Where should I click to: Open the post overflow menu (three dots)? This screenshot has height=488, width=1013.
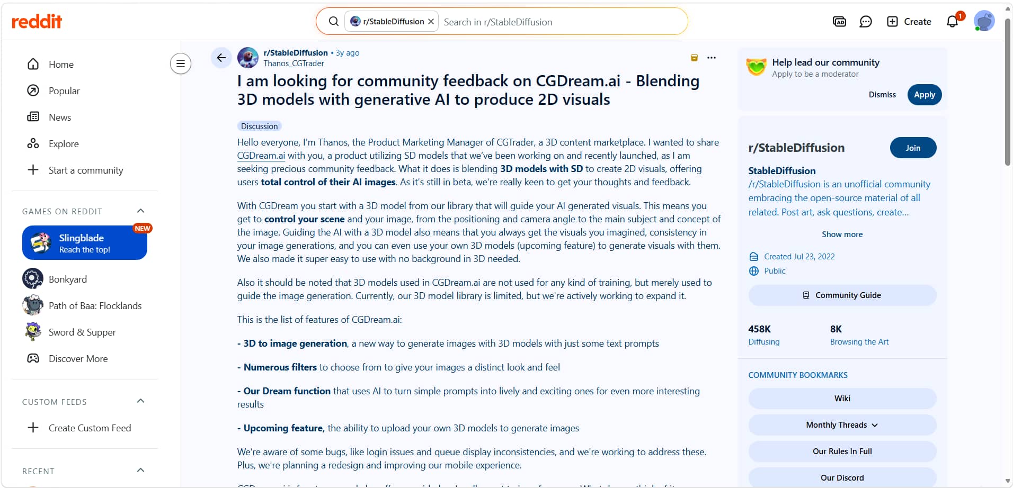click(712, 58)
